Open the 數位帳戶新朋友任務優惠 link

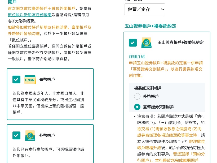30,15
